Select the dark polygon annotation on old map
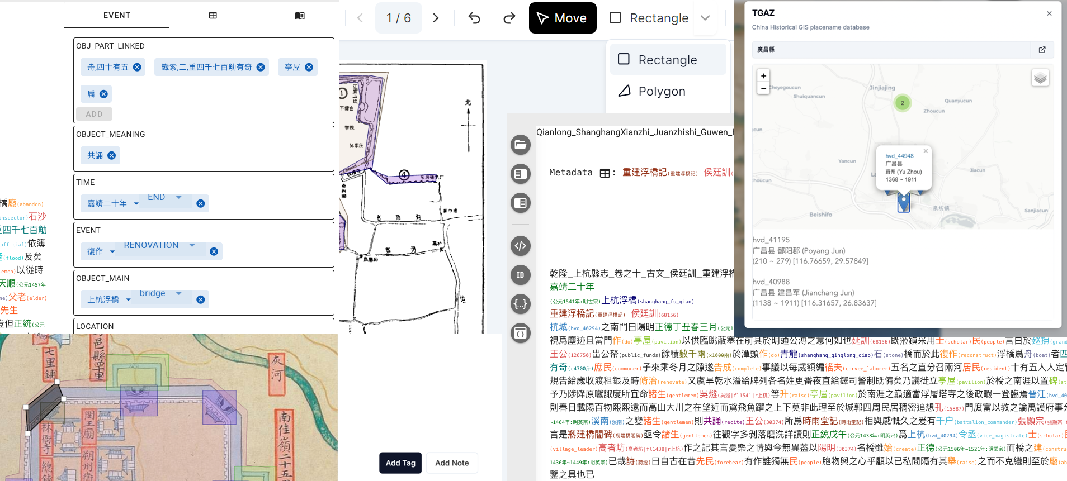Viewport: 1067px width, 481px height. [x=45, y=406]
